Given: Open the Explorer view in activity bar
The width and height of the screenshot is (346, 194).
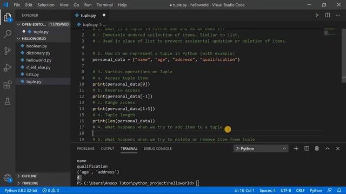Looking at the screenshot, I should point(8,17).
